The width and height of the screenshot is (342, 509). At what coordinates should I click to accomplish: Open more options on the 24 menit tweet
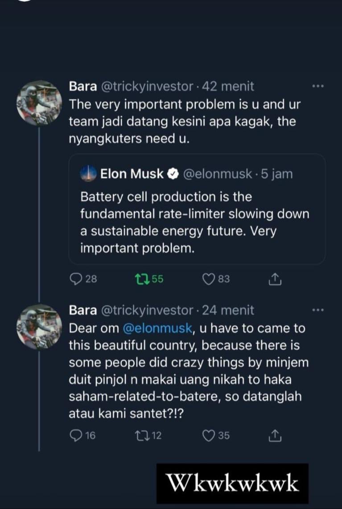point(318,310)
